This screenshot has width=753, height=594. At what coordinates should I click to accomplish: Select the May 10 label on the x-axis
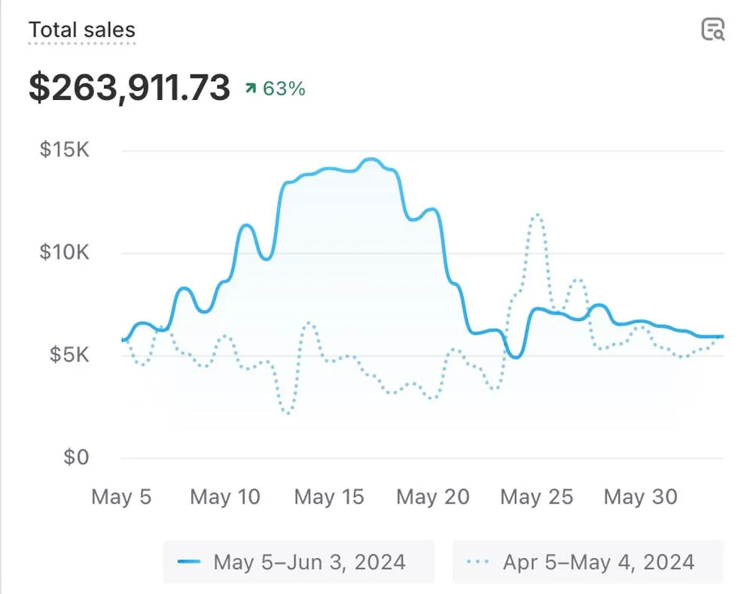pos(225,497)
